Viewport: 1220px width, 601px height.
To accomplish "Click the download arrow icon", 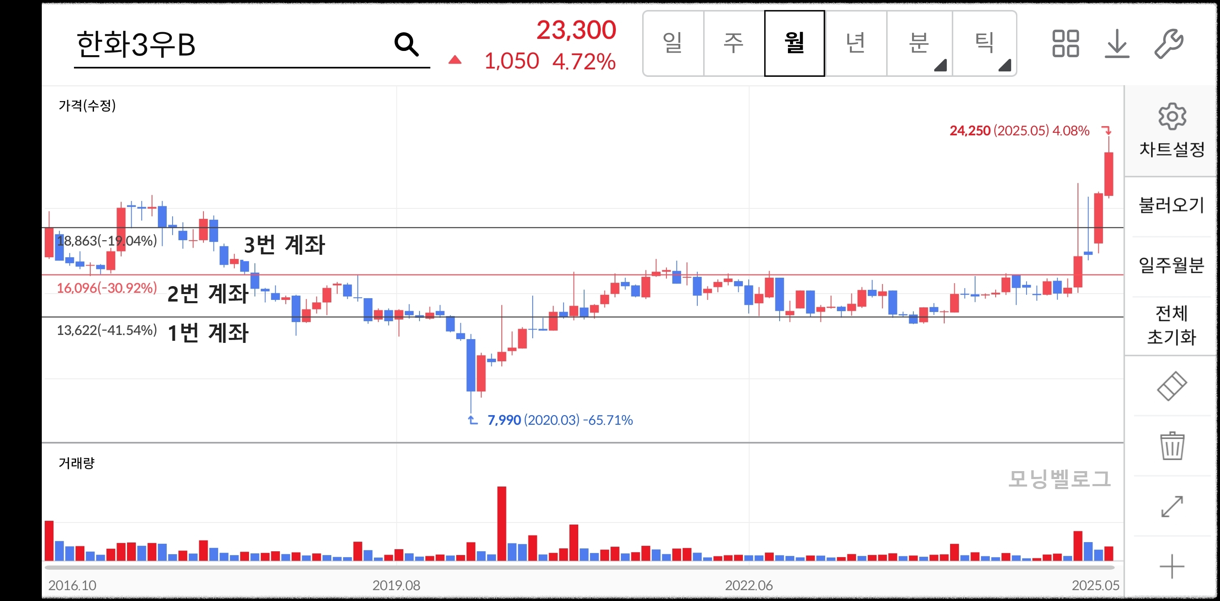I will point(1117,43).
